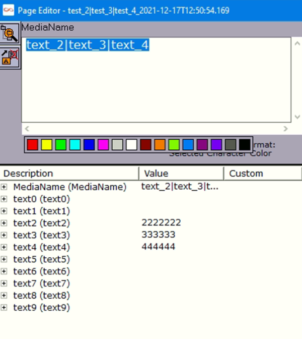Screen dimensions: 302x339
Task: Select the text3 (text3) tree item
Action: (x=42, y=235)
